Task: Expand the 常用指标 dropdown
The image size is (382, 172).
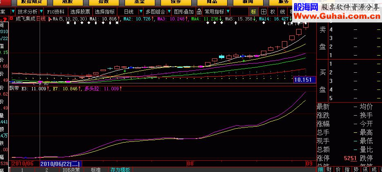Action: 227,11
